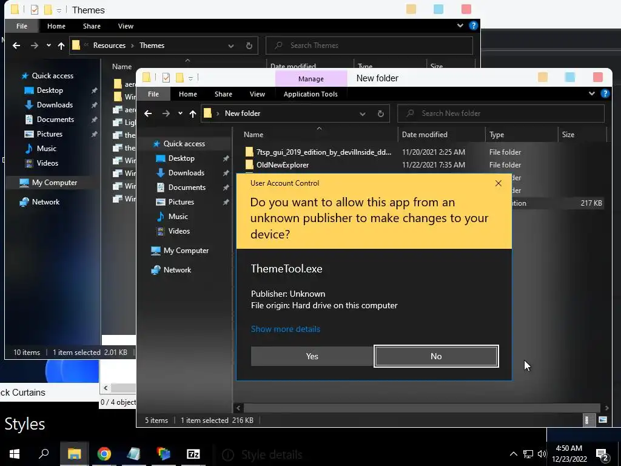Open Home tab in Themes window
Screen dimensions: 621x466
tap(56, 26)
